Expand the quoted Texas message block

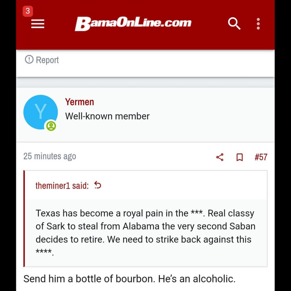[145, 232]
